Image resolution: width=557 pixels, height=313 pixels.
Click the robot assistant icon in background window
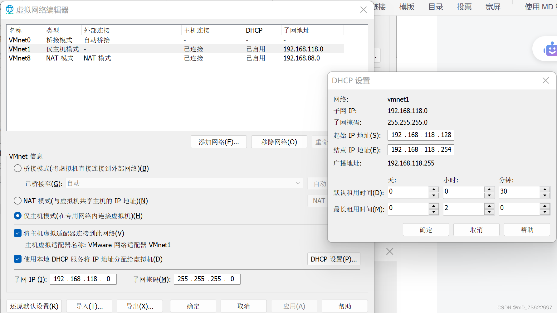coord(550,49)
